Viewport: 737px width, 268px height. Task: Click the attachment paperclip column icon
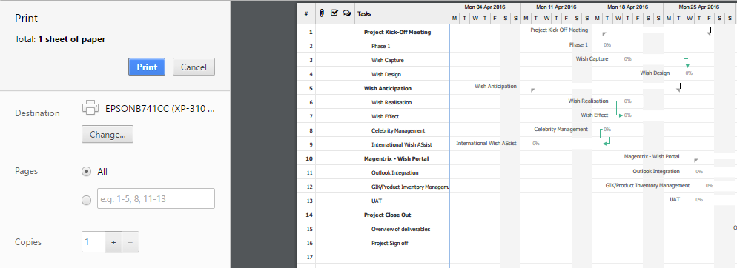click(322, 13)
